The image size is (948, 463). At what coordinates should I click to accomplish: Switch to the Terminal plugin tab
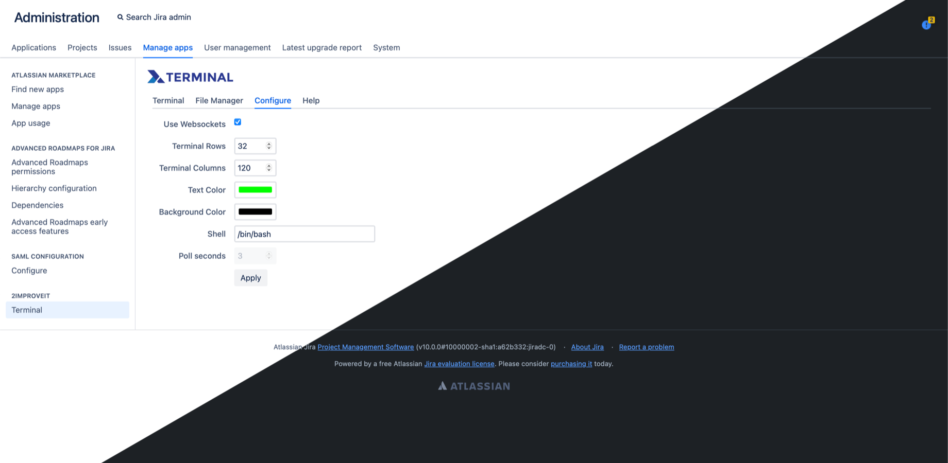point(168,100)
